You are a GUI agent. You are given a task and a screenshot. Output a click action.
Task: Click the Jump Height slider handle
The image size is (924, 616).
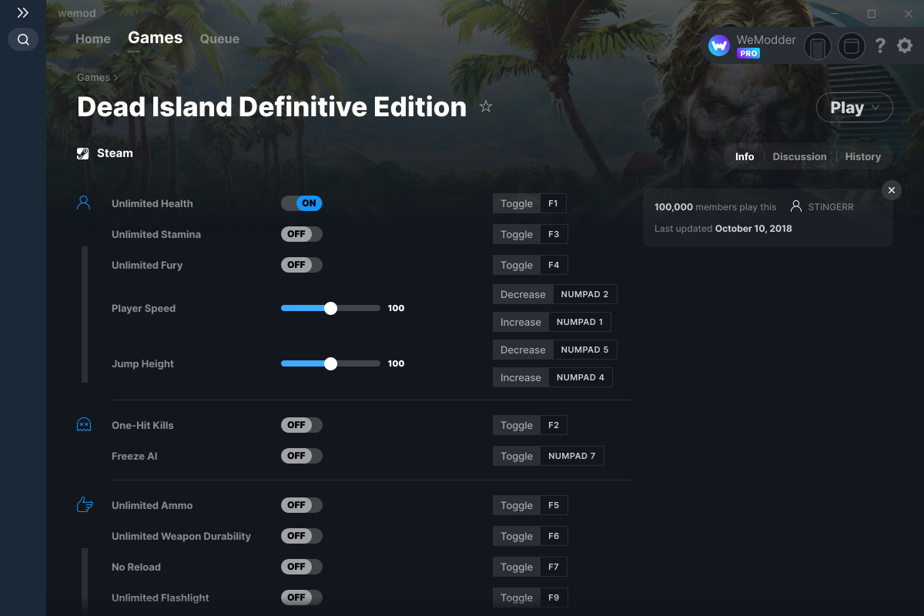click(x=330, y=363)
